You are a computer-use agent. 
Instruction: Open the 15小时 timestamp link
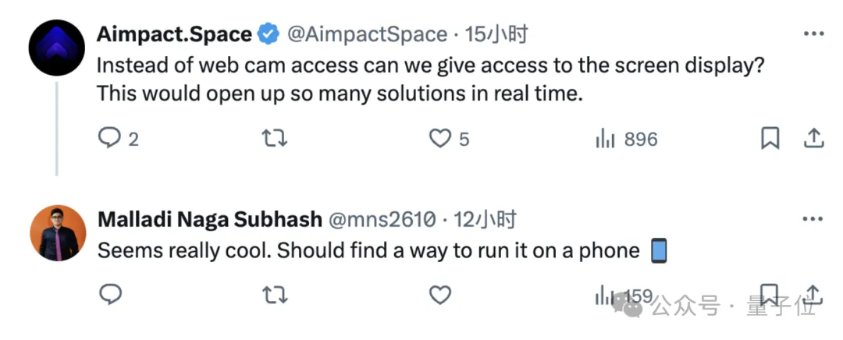click(x=497, y=35)
